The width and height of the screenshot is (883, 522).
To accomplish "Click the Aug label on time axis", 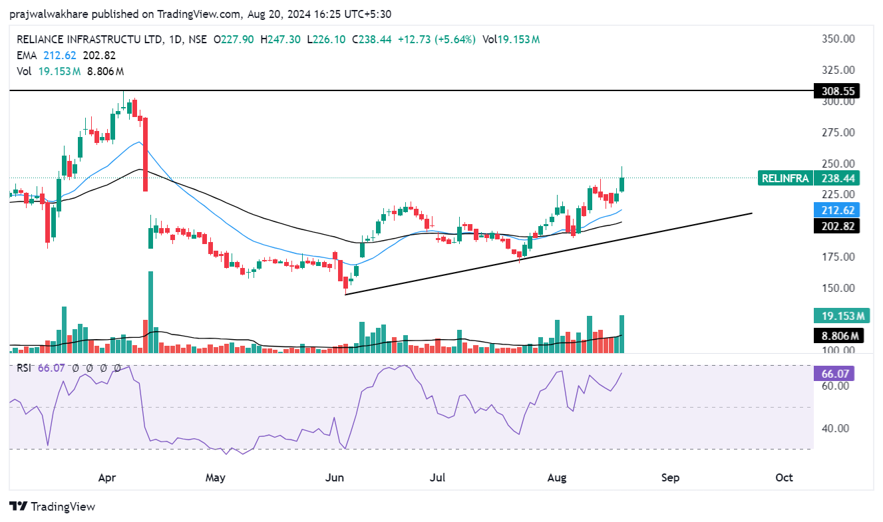I will click(x=557, y=477).
